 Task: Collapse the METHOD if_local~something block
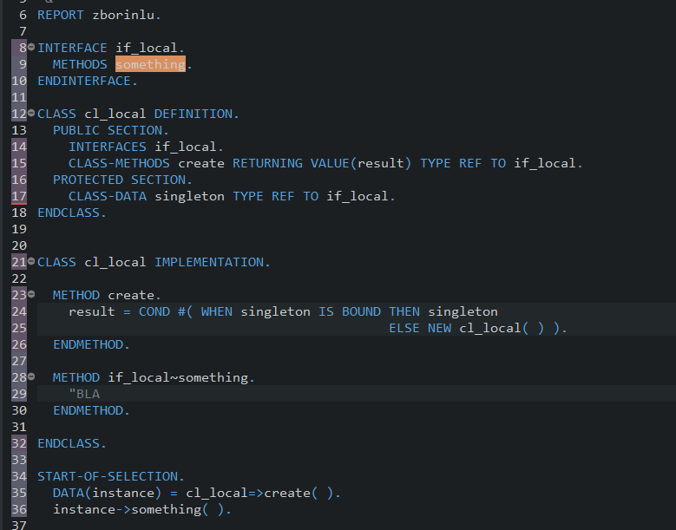[x=31, y=376]
